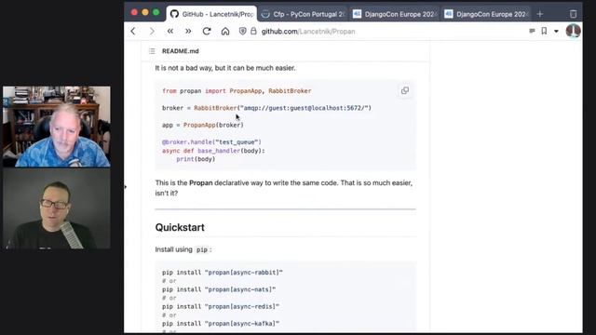
Task: Switch to the Cfp PyCon Portugal tab
Action: (303, 14)
